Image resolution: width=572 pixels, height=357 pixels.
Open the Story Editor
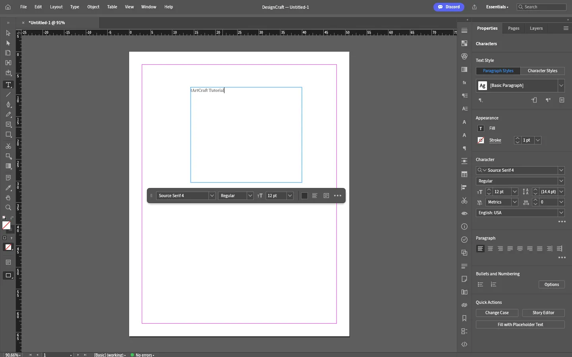click(544, 313)
